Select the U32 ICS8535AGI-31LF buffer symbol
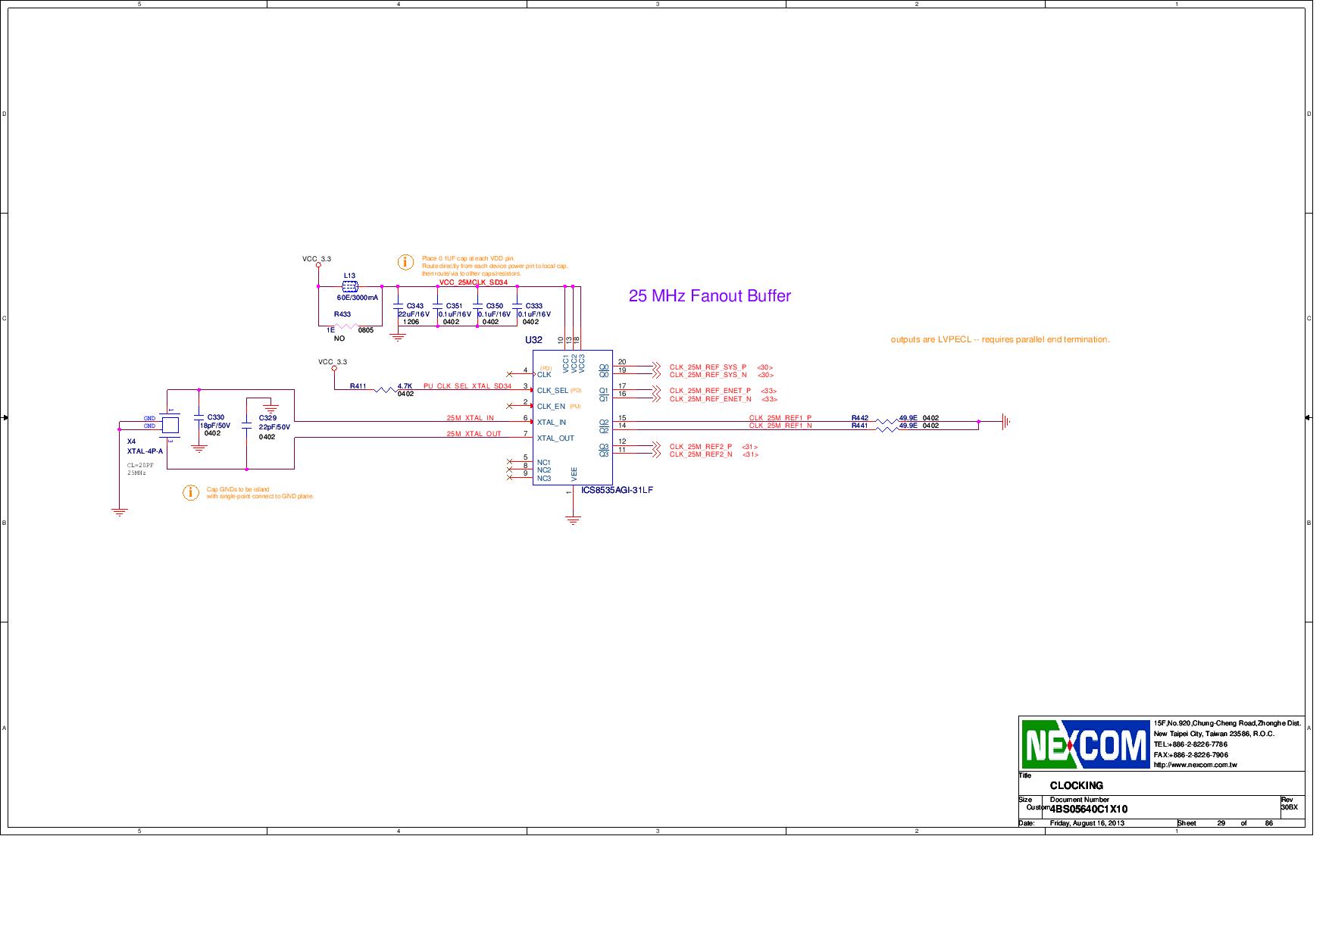This screenshot has height=939, width=1329. click(x=574, y=416)
